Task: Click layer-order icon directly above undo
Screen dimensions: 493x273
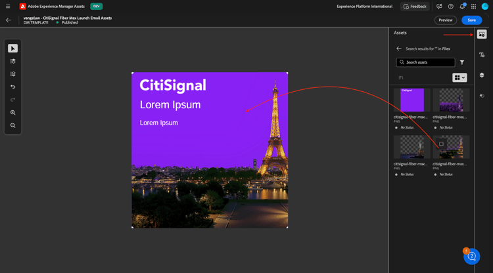Action: (x=13, y=74)
